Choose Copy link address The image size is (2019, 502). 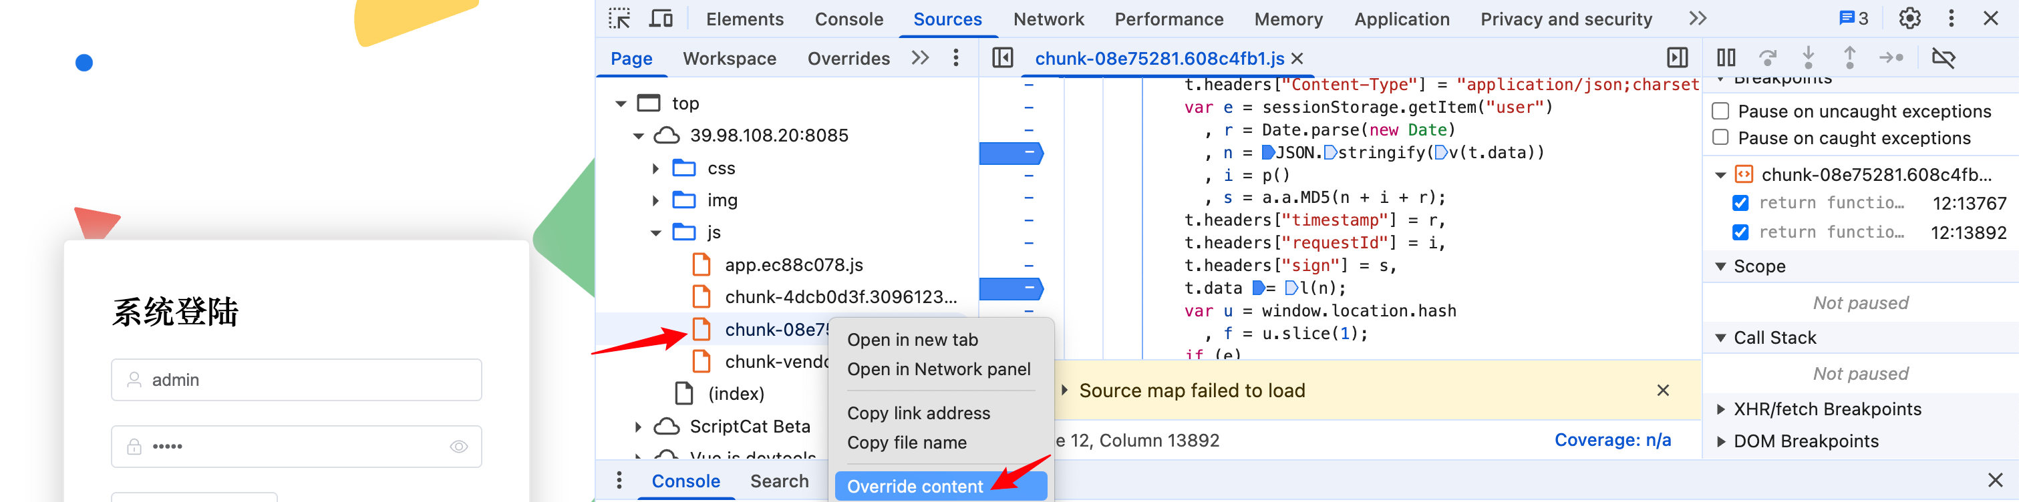tap(940, 413)
